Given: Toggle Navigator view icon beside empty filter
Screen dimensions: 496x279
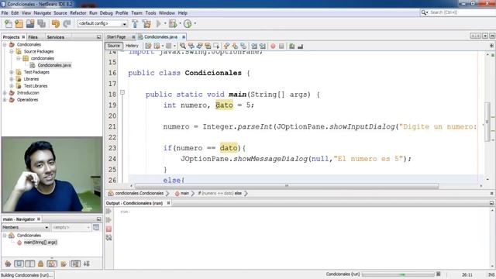Looking at the screenshot, I should (96, 227).
